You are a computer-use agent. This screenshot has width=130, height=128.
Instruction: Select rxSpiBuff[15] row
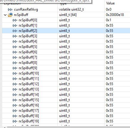[66, 100]
